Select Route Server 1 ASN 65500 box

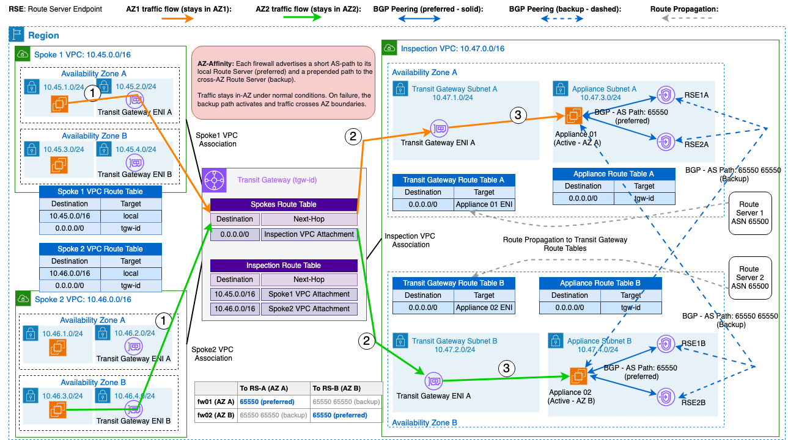749,213
